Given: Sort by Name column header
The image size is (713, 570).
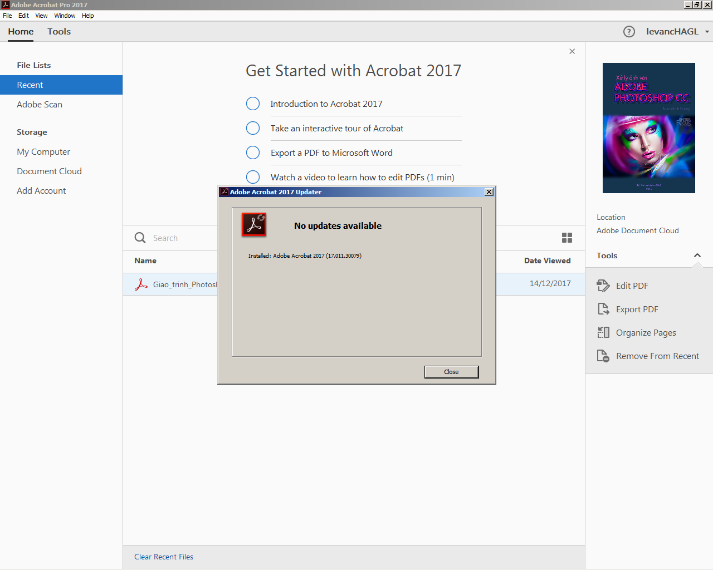Looking at the screenshot, I should point(145,261).
